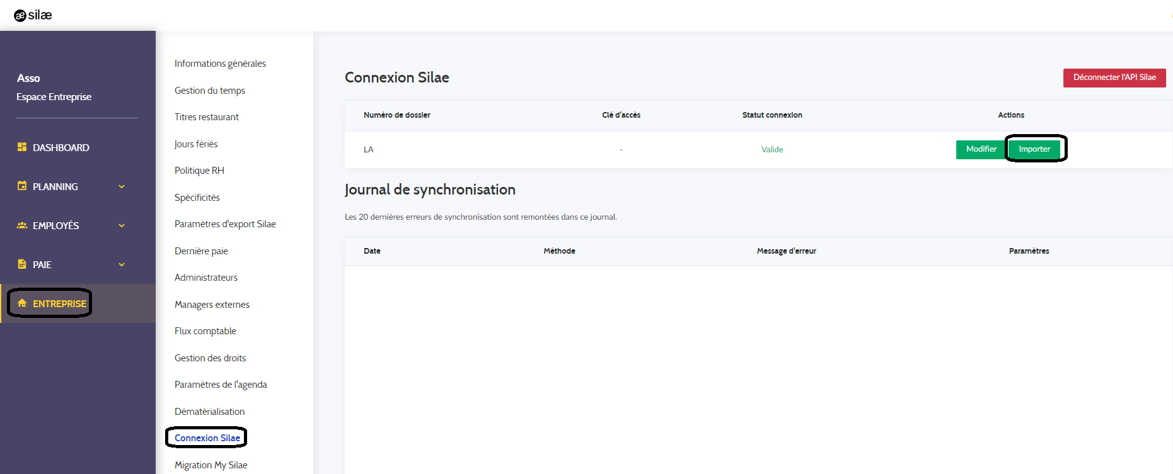The width and height of the screenshot is (1173, 474).
Task: Click Numéro de dossier column header
Action: pos(397,115)
